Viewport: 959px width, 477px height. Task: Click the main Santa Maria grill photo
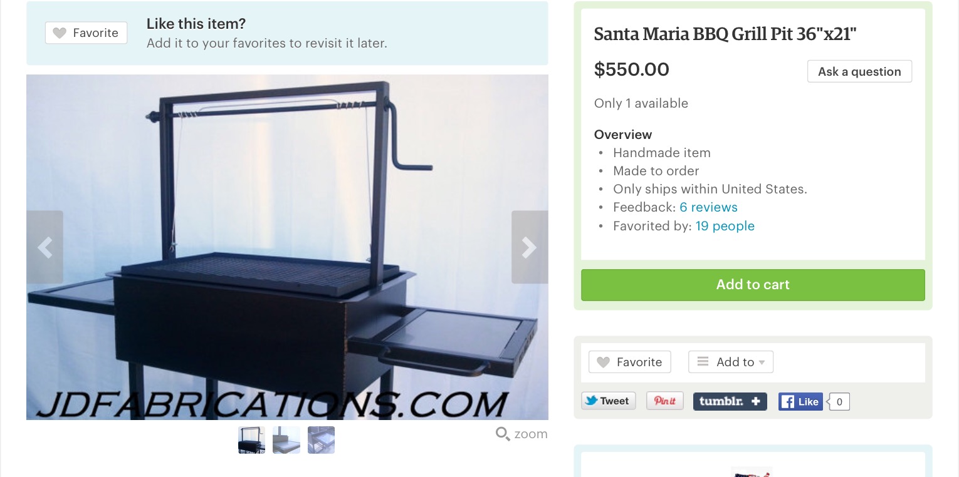[287, 247]
